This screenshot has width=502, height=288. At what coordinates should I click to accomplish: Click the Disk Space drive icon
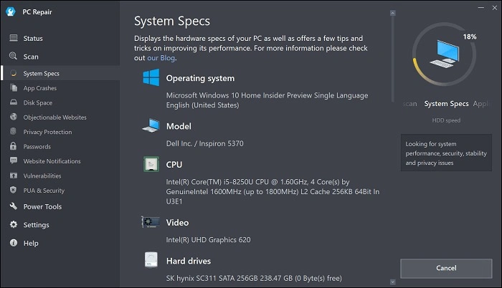tap(13, 102)
